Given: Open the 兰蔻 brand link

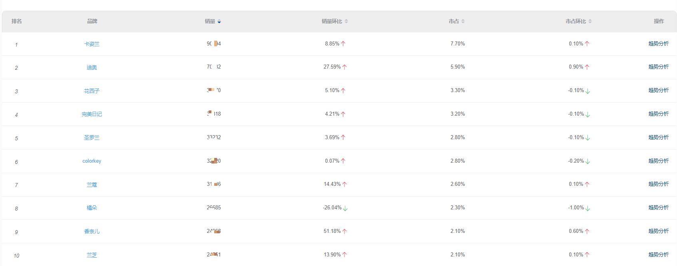Looking at the screenshot, I should point(92,185).
